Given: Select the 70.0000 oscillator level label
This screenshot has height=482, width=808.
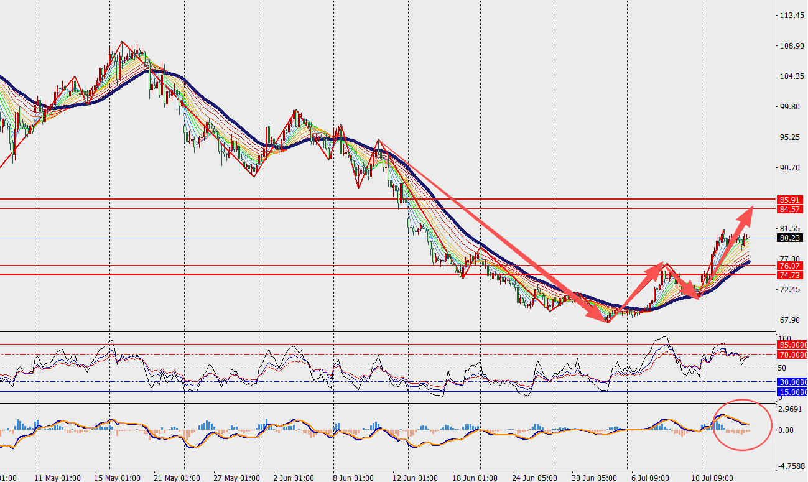Looking at the screenshot, I should [792, 355].
